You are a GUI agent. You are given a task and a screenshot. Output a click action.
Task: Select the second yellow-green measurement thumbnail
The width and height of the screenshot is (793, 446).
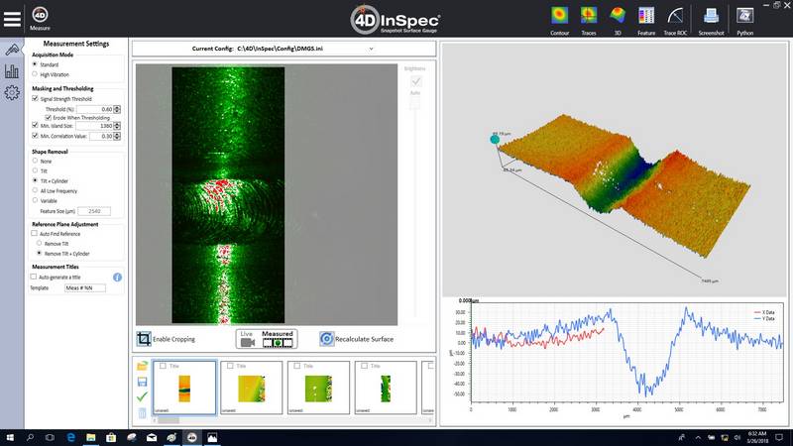click(x=252, y=388)
